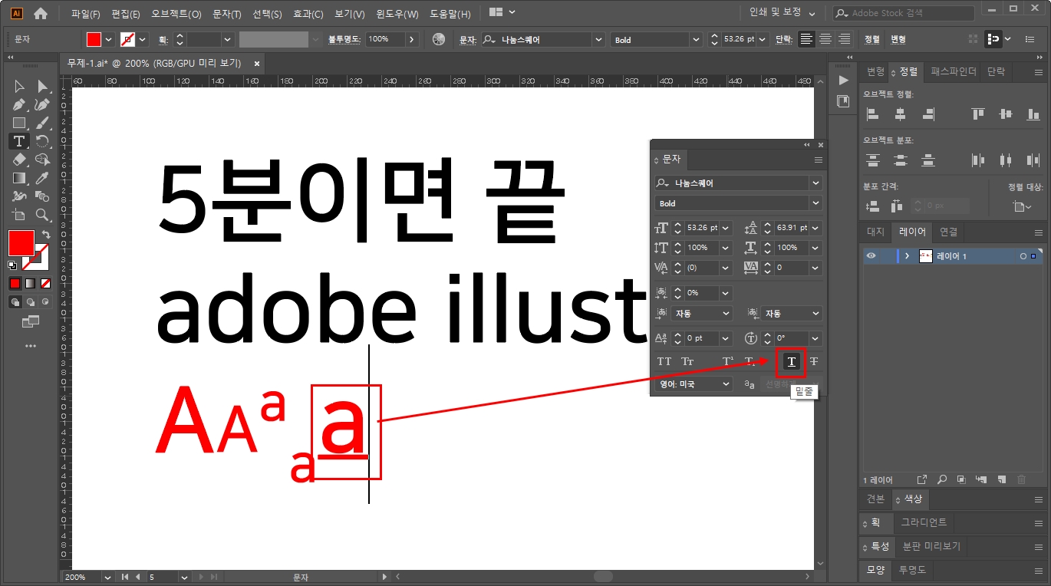Swap fill and stroke colors
The height and width of the screenshot is (586, 1051).
point(46,234)
